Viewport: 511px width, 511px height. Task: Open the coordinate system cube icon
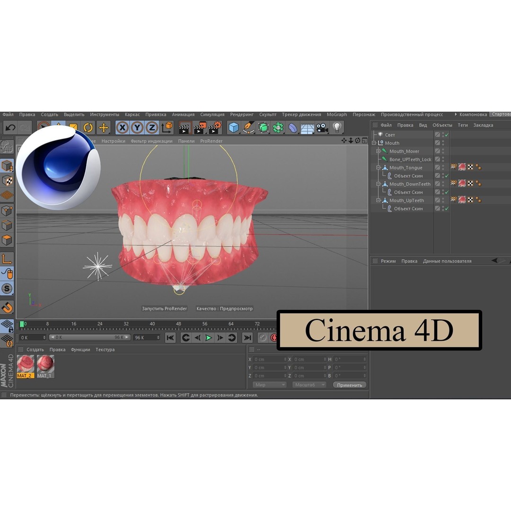click(167, 127)
